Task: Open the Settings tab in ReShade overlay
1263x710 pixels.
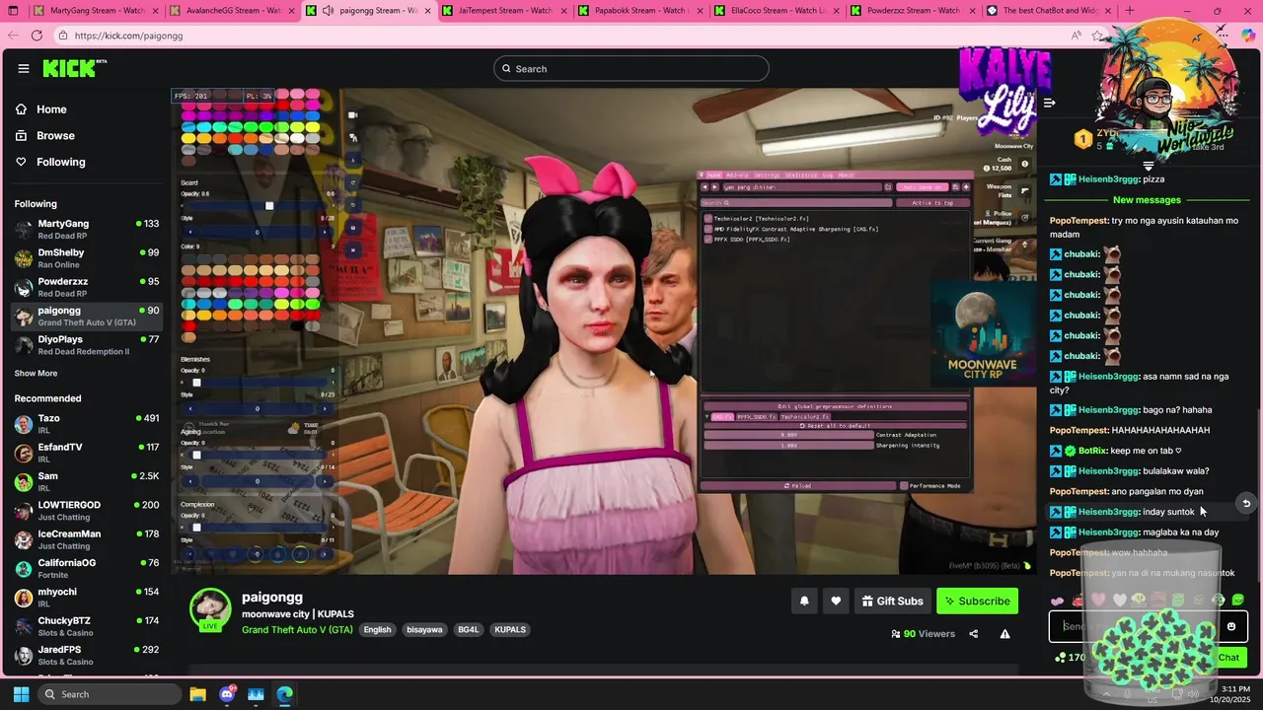Action: coord(767,175)
